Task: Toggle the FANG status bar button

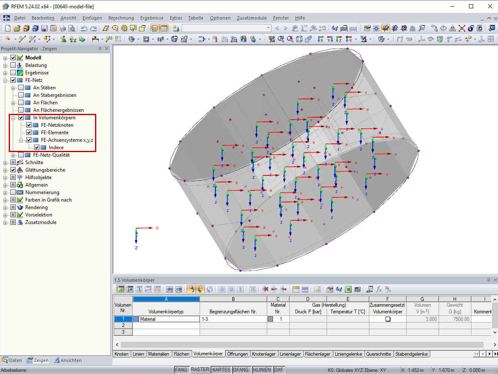Action: tap(181, 370)
